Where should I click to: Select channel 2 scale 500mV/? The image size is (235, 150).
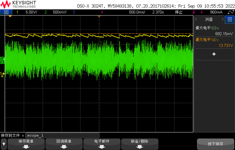coord(59,12)
